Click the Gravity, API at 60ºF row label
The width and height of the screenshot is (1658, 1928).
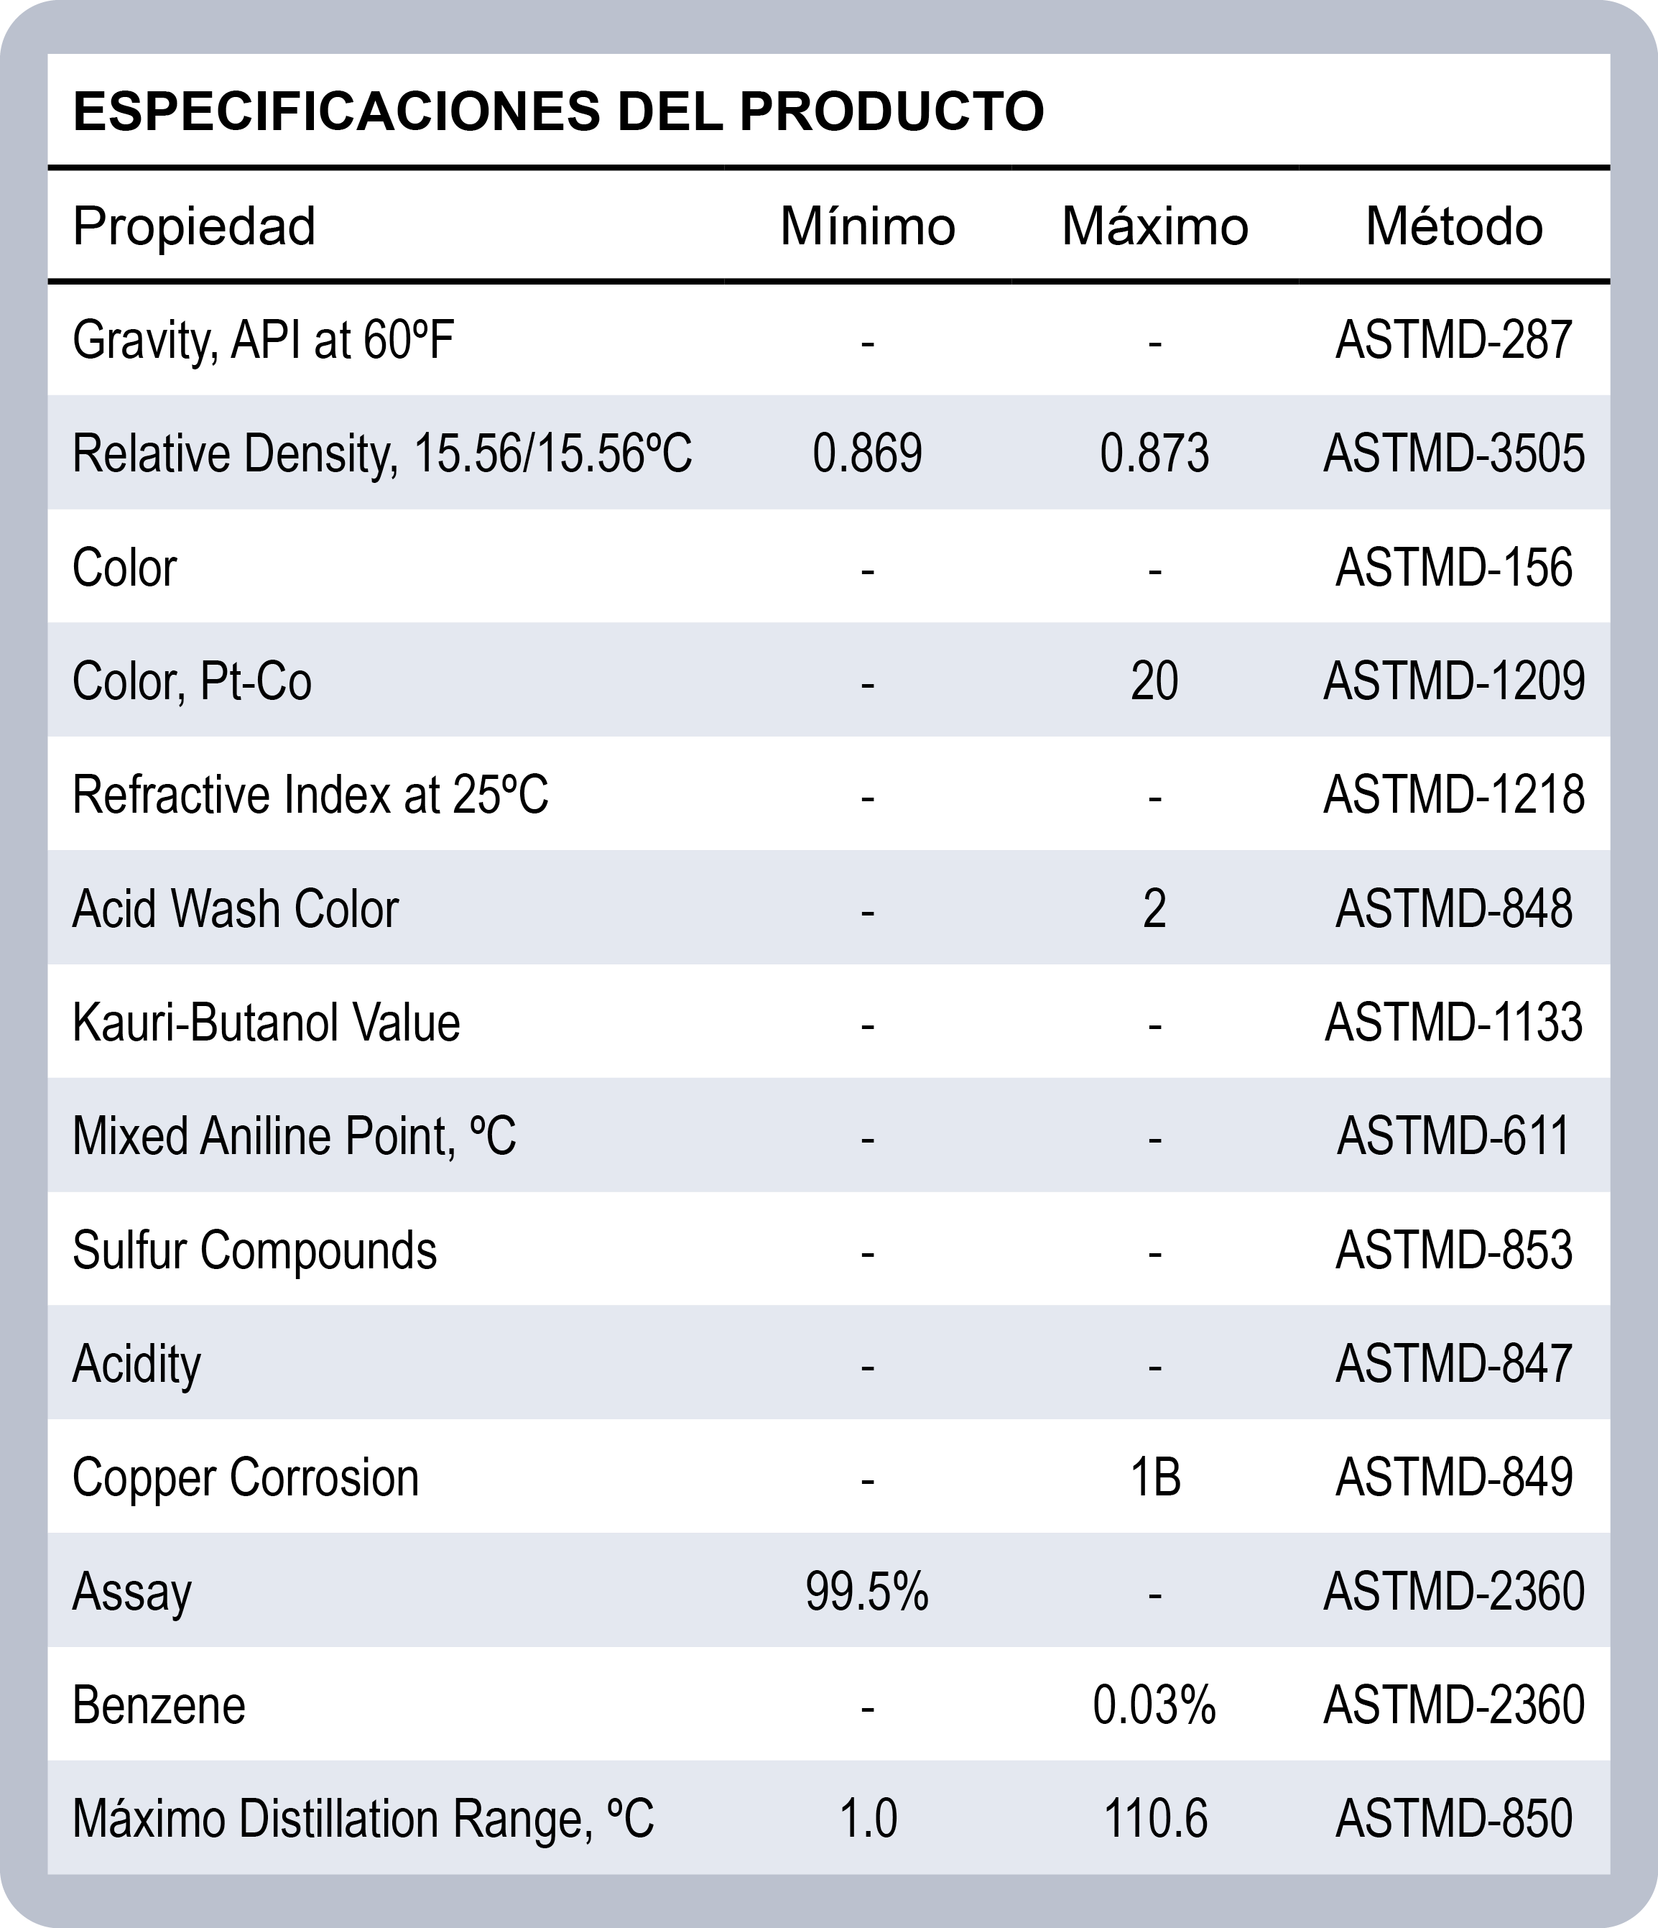point(264,340)
